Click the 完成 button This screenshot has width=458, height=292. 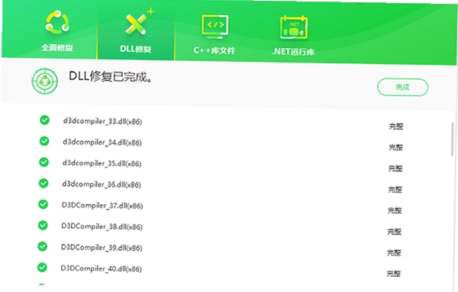point(402,87)
